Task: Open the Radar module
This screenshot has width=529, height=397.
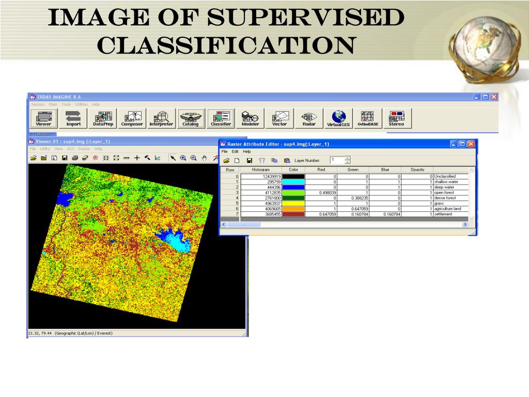Action: click(x=309, y=118)
